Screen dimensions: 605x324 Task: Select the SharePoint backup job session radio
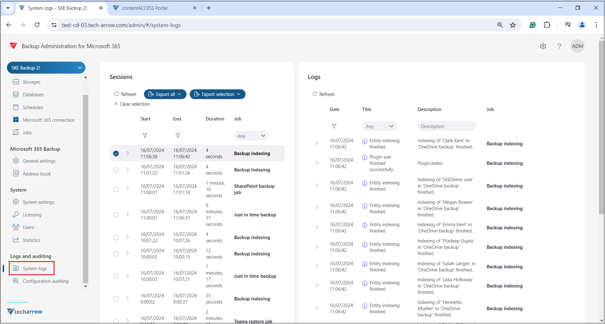tap(116, 189)
